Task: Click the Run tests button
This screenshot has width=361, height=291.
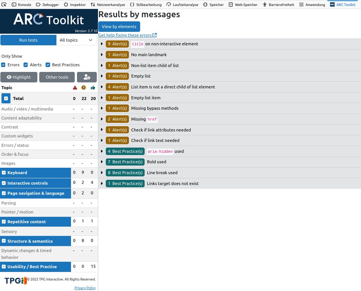Action: point(28,40)
